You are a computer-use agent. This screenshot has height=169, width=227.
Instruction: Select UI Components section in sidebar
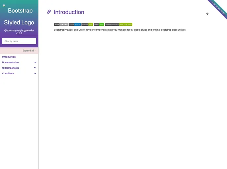coord(11,68)
